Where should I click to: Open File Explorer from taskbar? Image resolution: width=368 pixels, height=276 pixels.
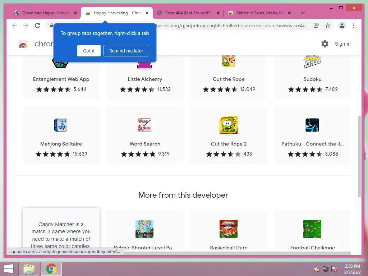click(x=29, y=269)
